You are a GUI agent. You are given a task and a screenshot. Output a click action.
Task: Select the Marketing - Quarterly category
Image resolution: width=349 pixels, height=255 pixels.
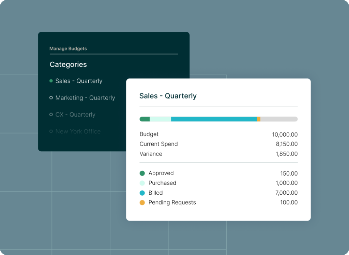85,98
